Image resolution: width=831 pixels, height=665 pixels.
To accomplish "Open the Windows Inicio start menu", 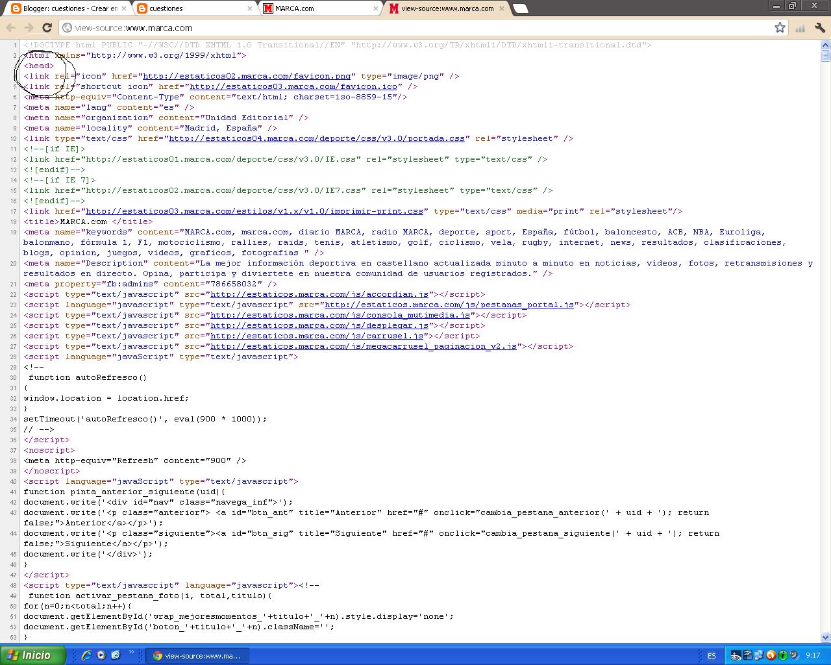I will tap(33, 655).
